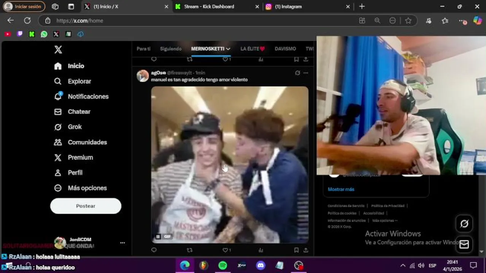The height and width of the screenshot is (273, 486).
Task: Open JordiCDM account menu dots
Action: click(122, 243)
